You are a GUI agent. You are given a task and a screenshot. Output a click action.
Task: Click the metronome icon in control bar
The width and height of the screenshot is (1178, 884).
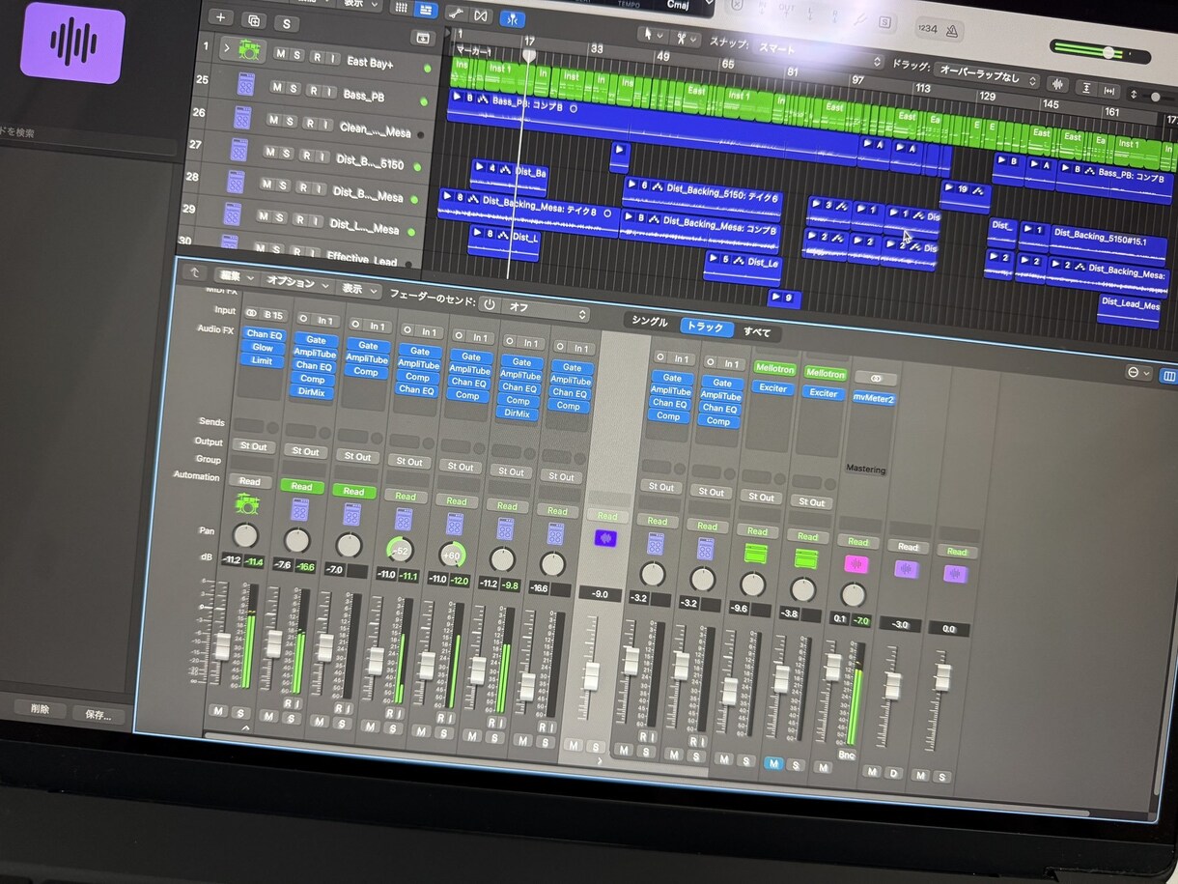(x=952, y=30)
